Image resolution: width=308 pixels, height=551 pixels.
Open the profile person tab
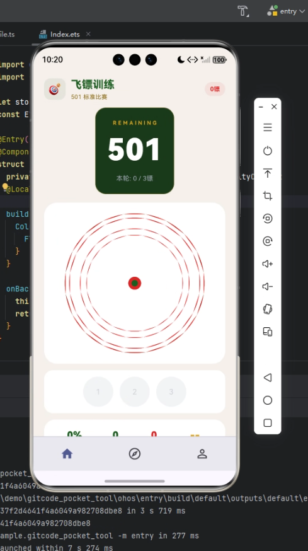click(x=202, y=454)
